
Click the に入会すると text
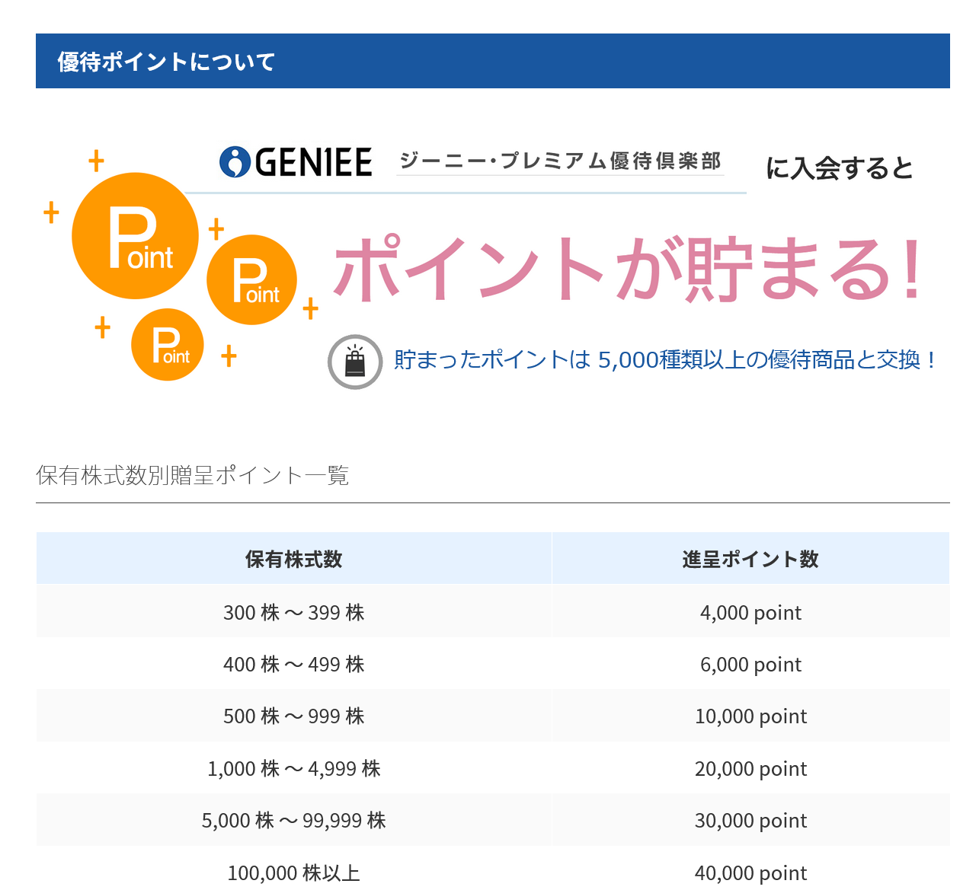click(839, 167)
